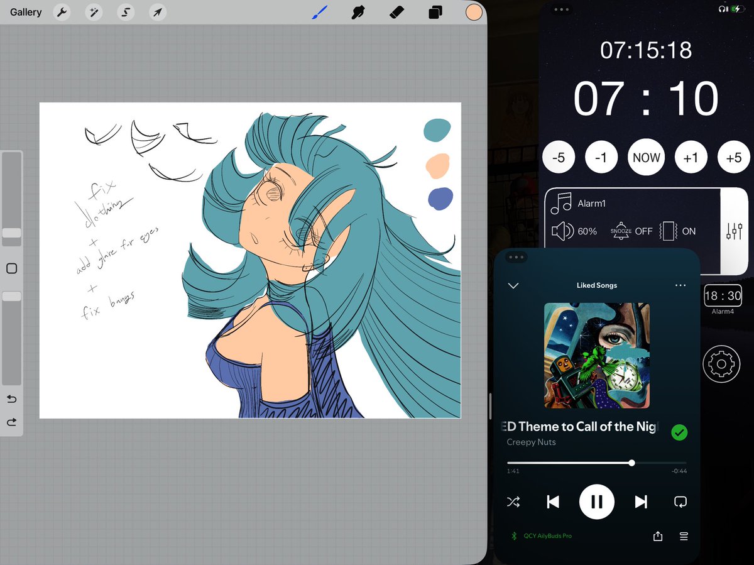Open the active color circle
The width and height of the screenshot is (754, 565).
coord(474,12)
